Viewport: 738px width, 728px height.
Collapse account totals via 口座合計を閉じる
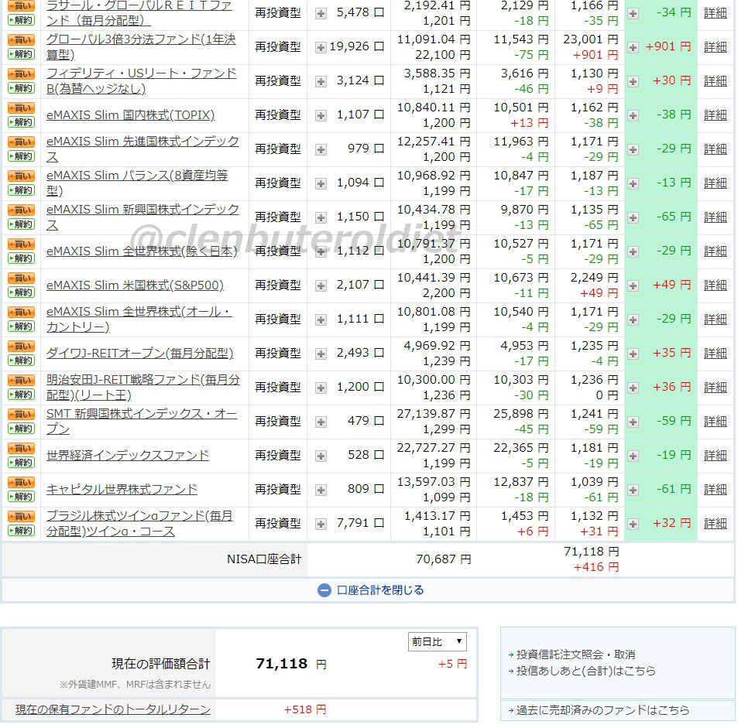pyautogui.click(x=380, y=590)
